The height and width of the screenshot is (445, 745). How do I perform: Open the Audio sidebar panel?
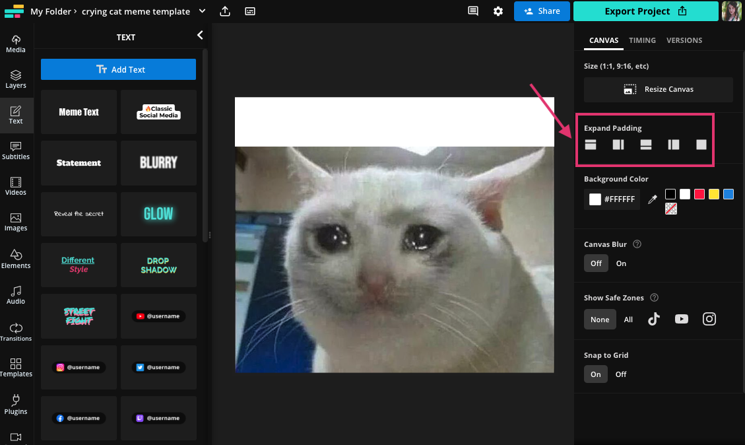point(16,295)
